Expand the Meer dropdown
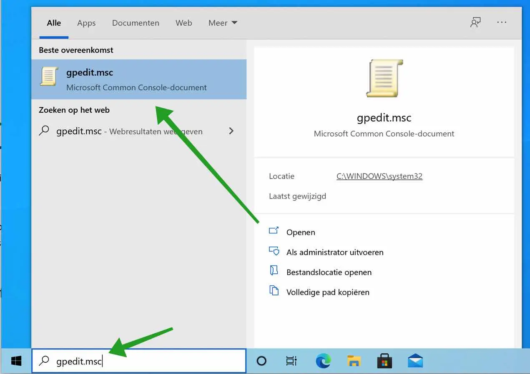Viewport: 530px width, 374px height. (223, 23)
